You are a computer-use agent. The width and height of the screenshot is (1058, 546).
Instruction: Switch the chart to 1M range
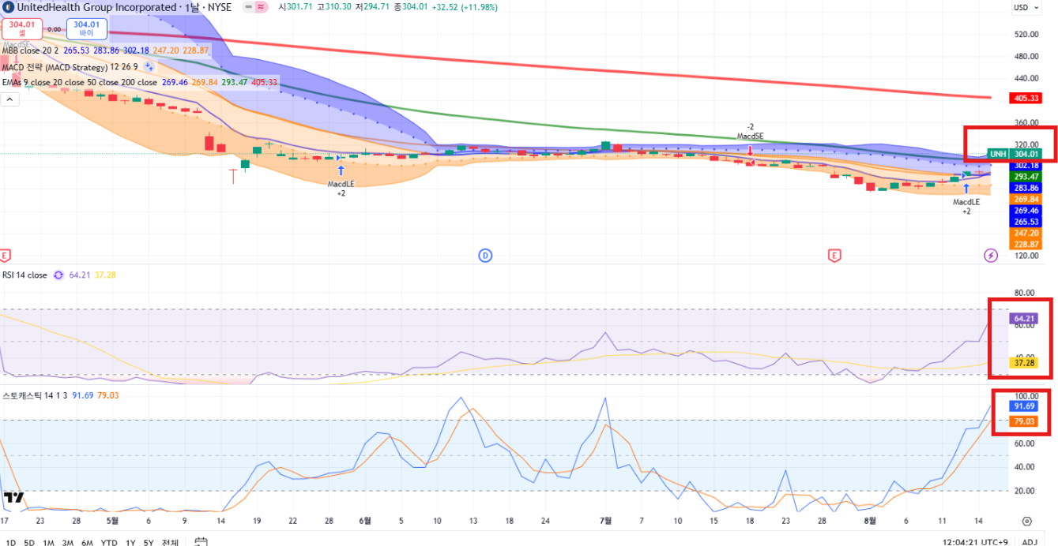coord(49,542)
